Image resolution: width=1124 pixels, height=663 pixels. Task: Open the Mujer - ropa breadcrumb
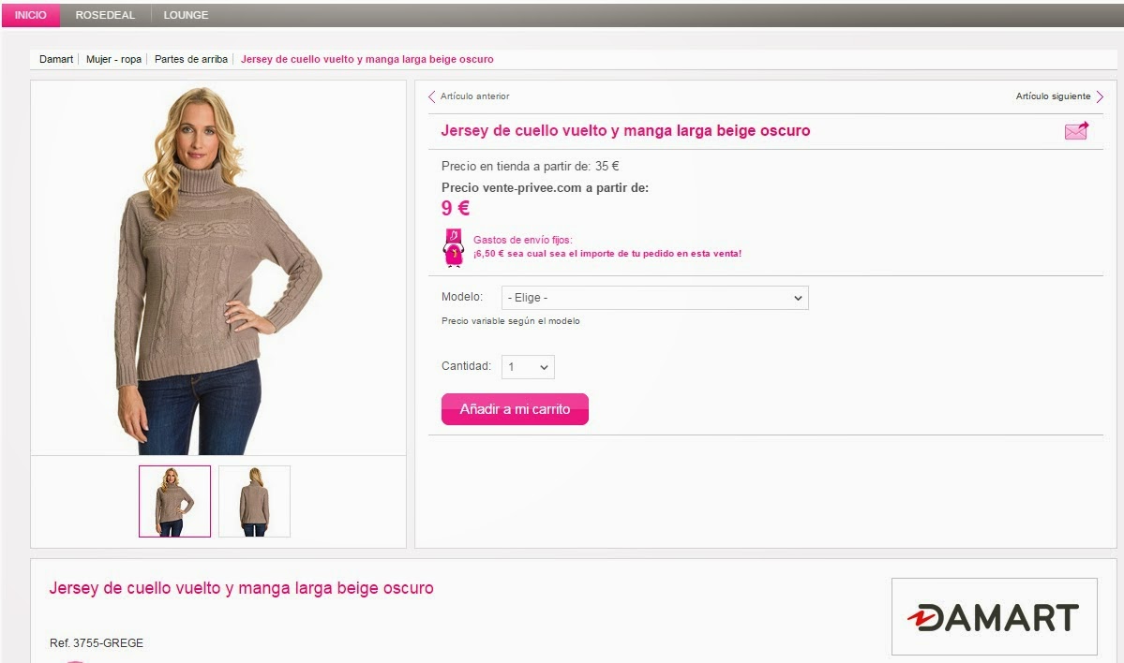coord(114,59)
